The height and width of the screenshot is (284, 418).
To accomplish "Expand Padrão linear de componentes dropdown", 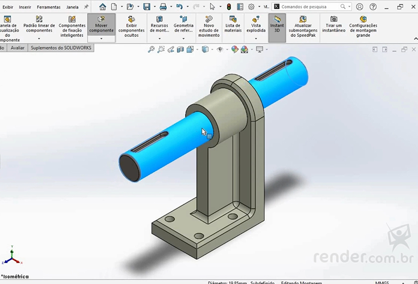I will click(x=39, y=38).
